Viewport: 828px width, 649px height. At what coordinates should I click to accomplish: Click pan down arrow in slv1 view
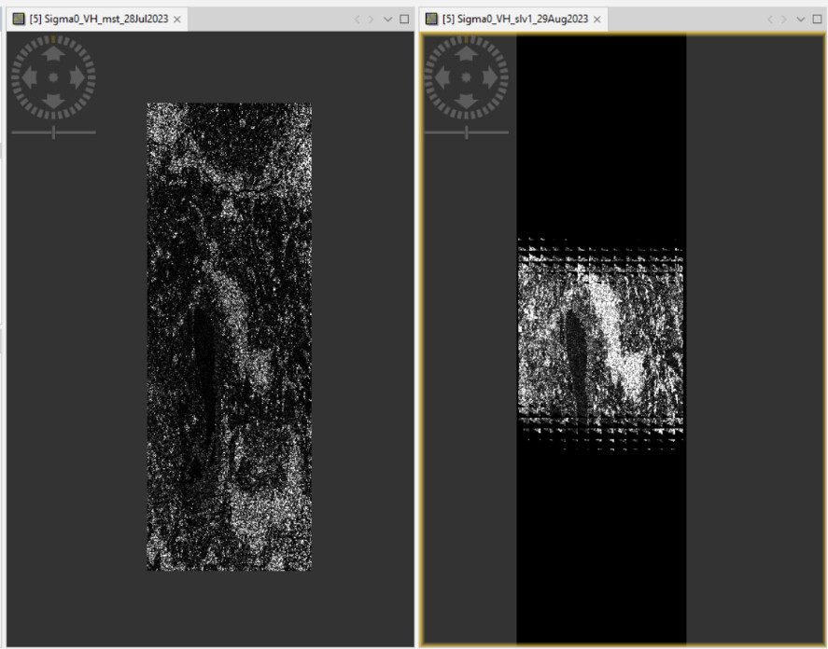[x=467, y=99]
